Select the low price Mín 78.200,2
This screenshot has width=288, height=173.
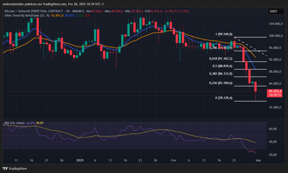pos(134,11)
